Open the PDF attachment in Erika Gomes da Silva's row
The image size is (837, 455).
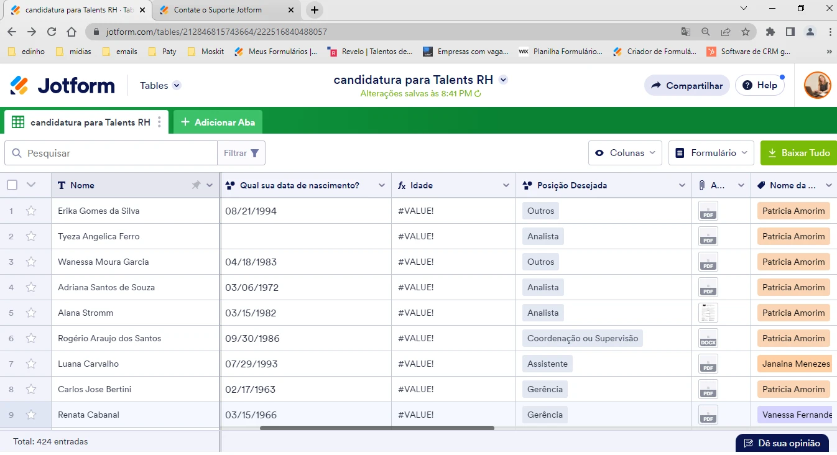pos(708,211)
